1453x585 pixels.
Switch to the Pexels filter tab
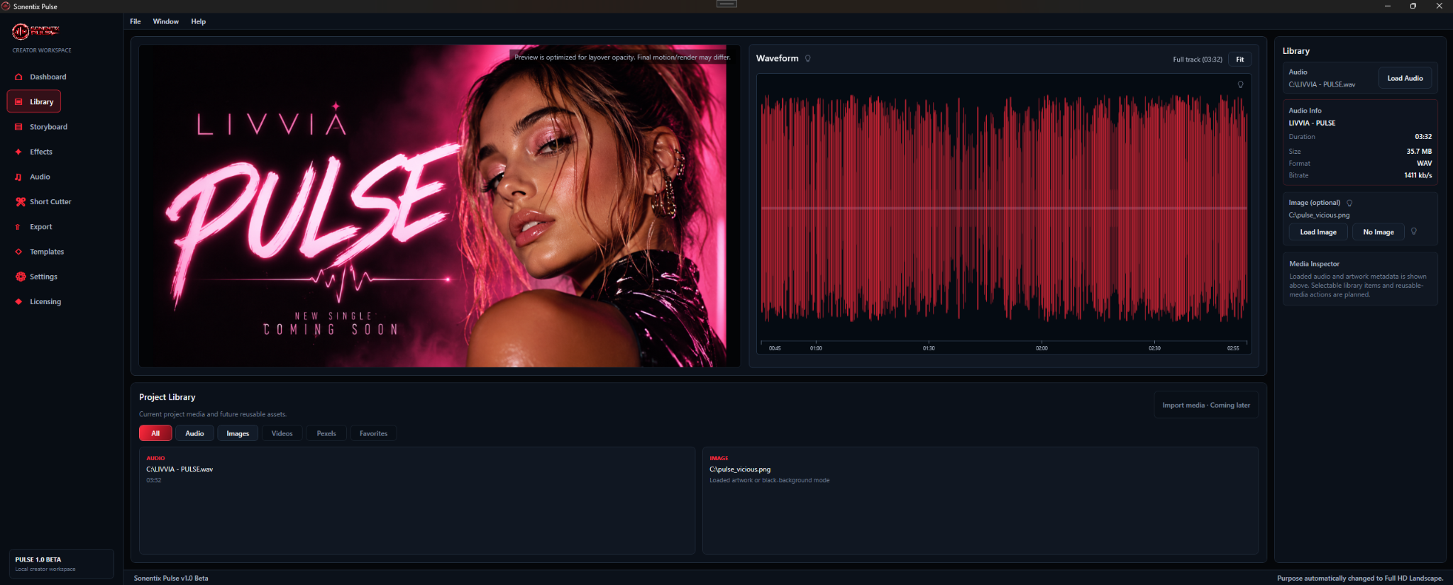click(x=326, y=433)
